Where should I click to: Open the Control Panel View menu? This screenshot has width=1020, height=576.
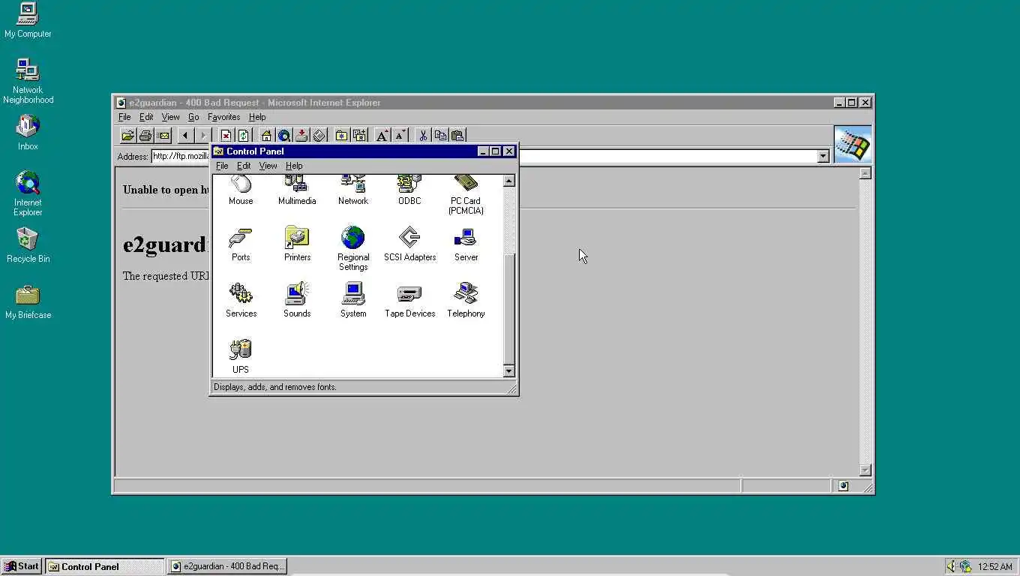pyautogui.click(x=268, y=166)
